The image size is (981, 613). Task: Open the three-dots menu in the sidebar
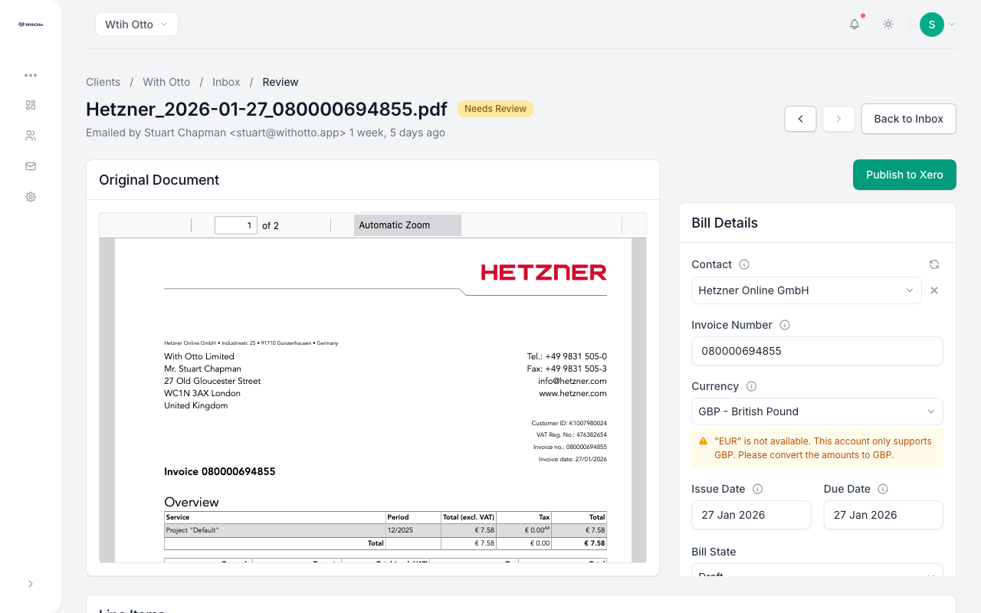click(x=31, y=75)
